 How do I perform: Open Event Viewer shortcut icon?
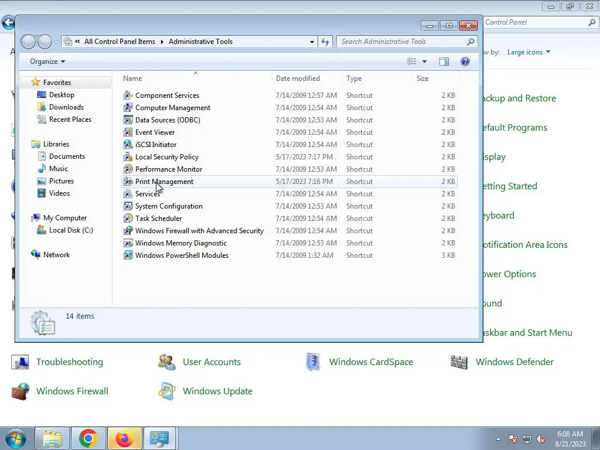click(x=128, y=132)
